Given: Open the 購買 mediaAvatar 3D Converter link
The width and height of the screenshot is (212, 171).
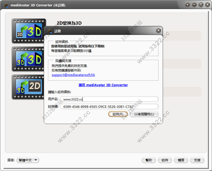Looking at the screenshot, I should point(103,85).
